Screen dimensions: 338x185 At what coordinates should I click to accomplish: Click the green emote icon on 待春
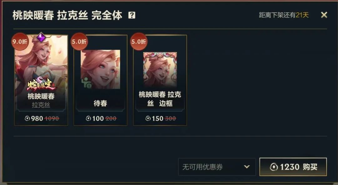point(86,83)
